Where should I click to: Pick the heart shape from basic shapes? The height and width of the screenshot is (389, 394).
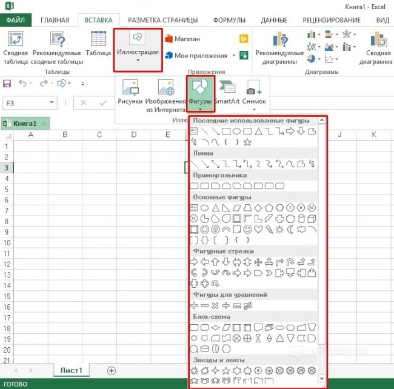(259, 230)
